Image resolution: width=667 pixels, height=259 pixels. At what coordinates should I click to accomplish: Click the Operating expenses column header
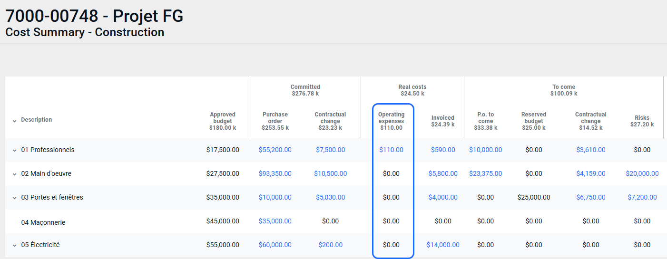[391, 121]
